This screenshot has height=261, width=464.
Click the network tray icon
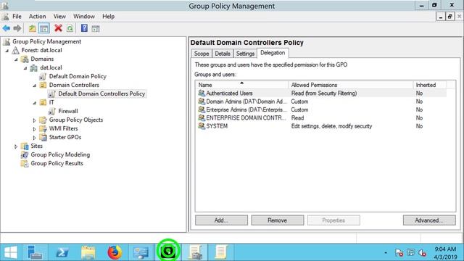[x=411, y=252]
